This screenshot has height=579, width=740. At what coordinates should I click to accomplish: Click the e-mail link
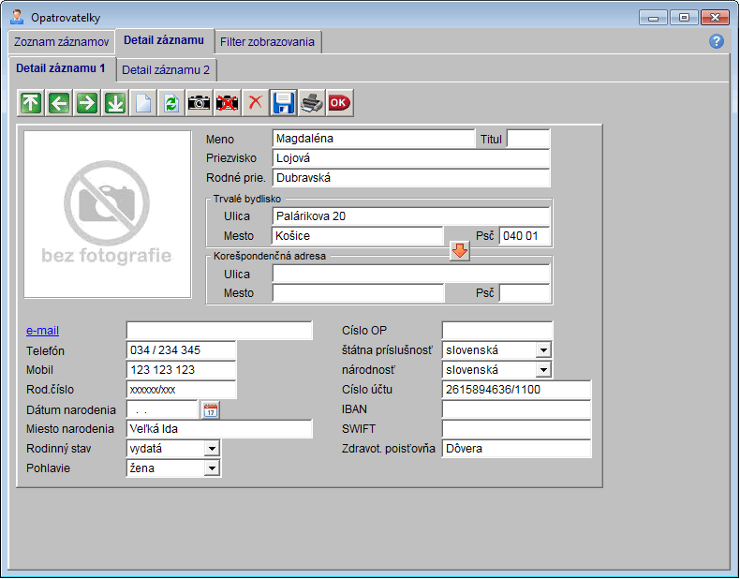[x=42, y=331]
